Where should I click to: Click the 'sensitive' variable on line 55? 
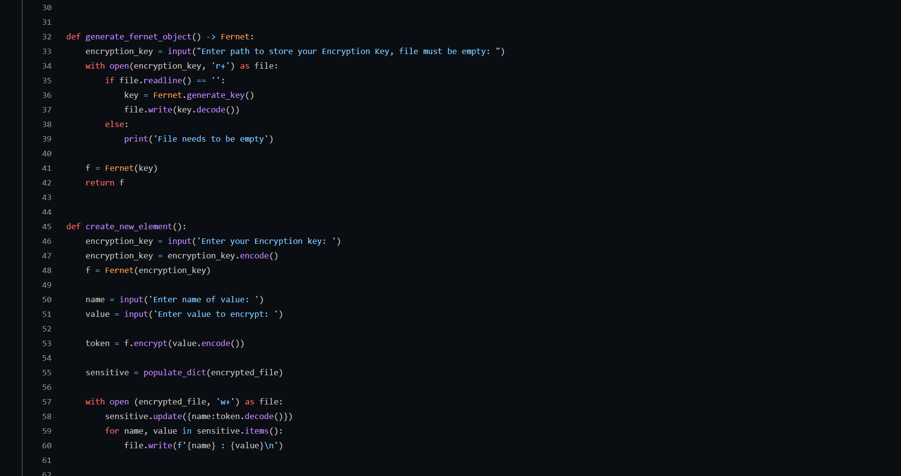(x=107, y=373)
